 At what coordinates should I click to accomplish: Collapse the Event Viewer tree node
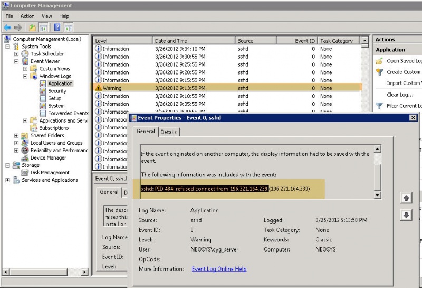pos(16,61)
